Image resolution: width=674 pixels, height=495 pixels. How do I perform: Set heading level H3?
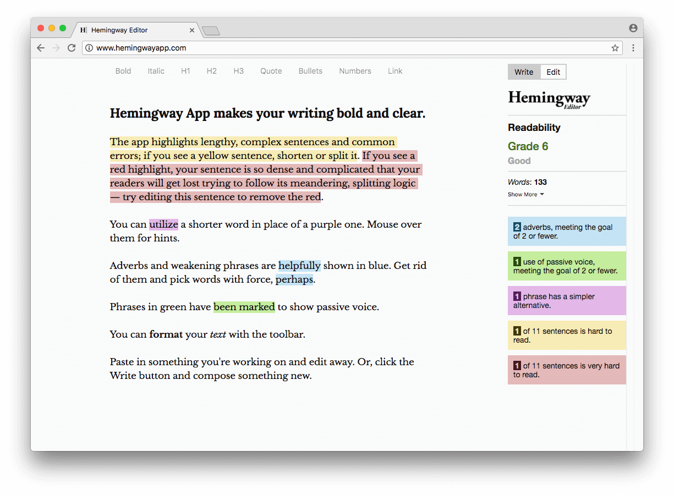click(238, 71)
